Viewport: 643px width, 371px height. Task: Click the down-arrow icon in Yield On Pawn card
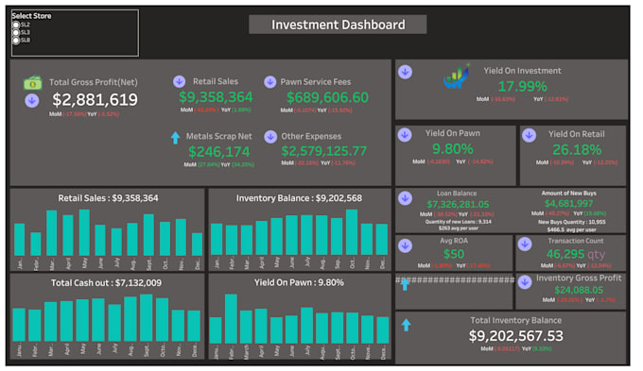coord(405,135)
